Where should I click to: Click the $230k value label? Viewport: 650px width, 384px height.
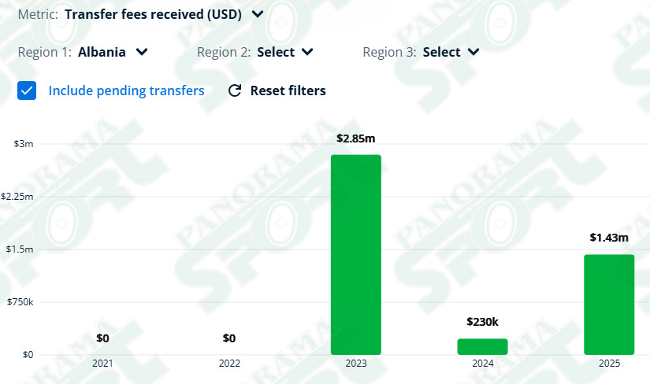pos(482,322)
